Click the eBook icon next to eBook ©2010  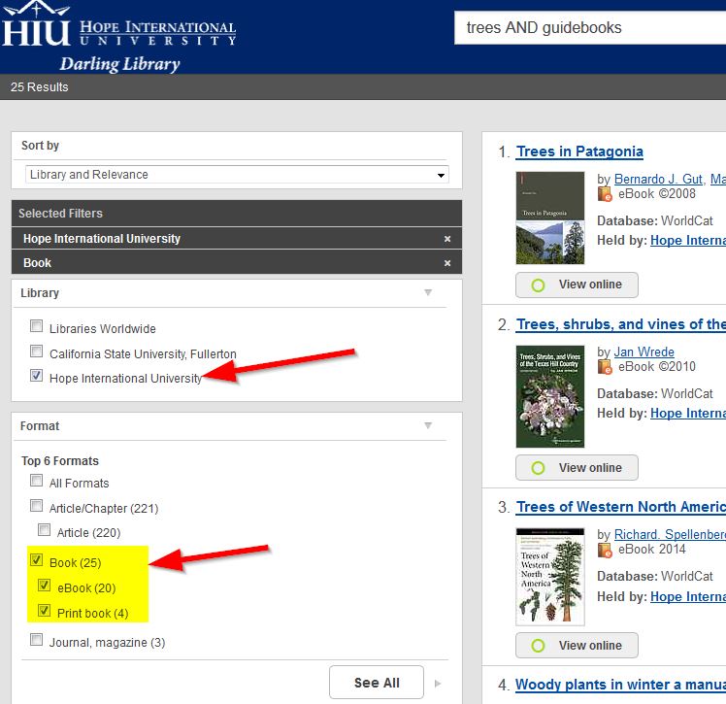tap(605, 367)
